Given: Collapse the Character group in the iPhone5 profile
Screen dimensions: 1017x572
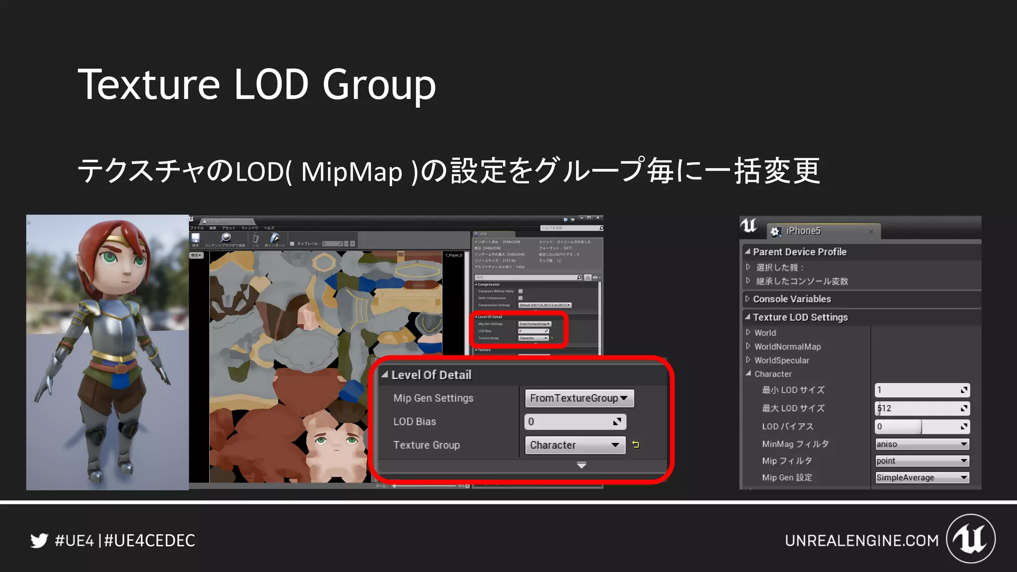Looking at the screenshot, I should [748, 373].
